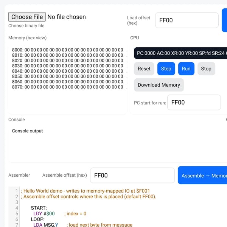
Task: Click the Choose File button
Action: point(27,17)
